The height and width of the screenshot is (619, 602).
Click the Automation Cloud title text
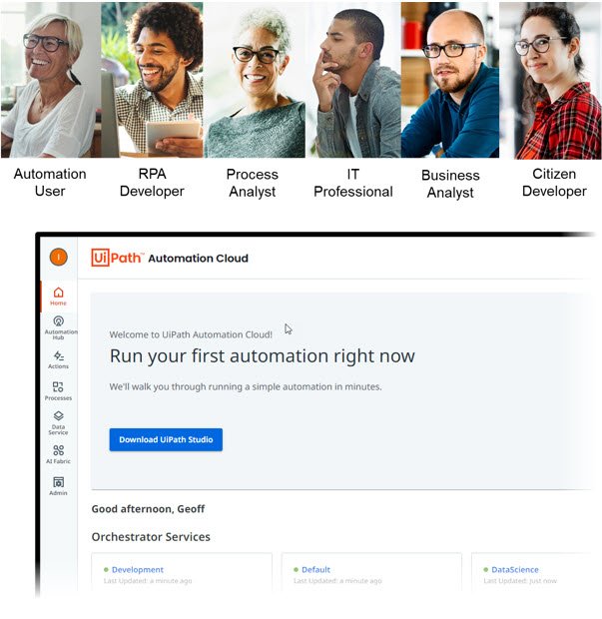(x=198, y=259)
